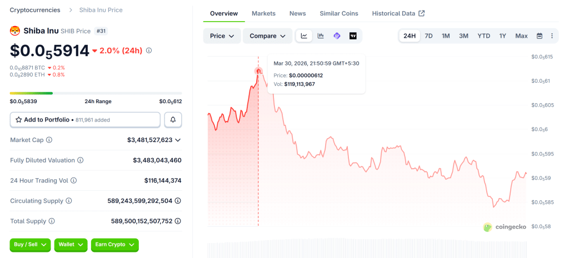This screenshot has height=258, width=569.
Task: Click the Fully Diluted Valuation info icon
Action: 81,160
